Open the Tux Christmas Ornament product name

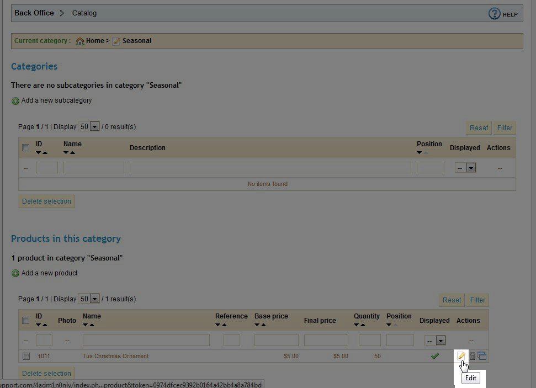[115, 356]
